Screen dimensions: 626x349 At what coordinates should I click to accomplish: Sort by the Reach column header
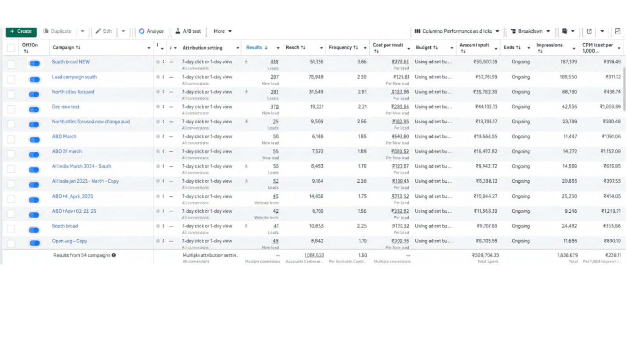[295, 47]
